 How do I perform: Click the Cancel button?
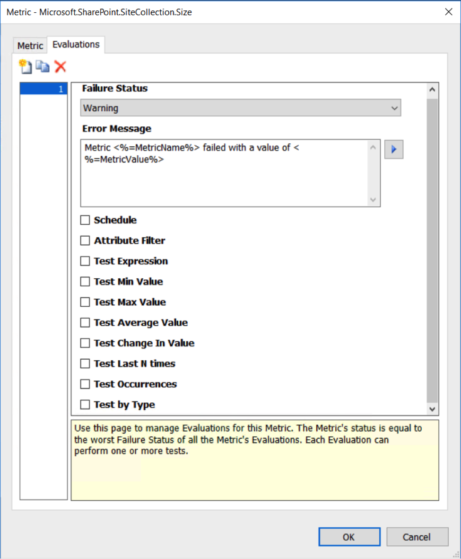click(417, 537)
